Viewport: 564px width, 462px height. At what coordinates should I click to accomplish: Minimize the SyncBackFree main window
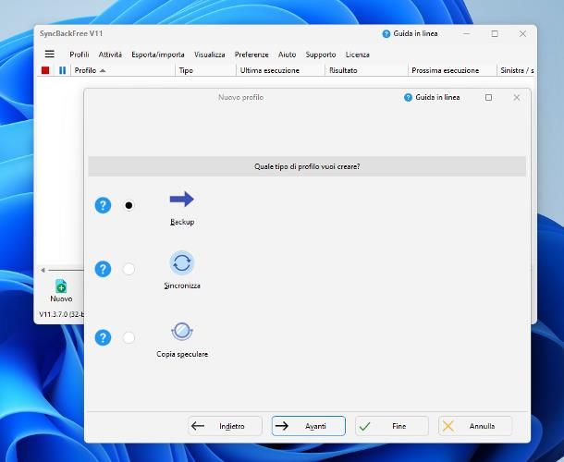467,34
